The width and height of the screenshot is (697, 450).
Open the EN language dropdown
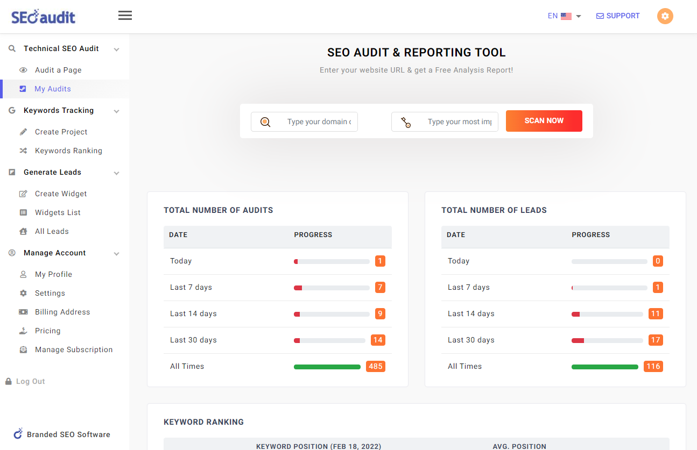pos(564,16)
